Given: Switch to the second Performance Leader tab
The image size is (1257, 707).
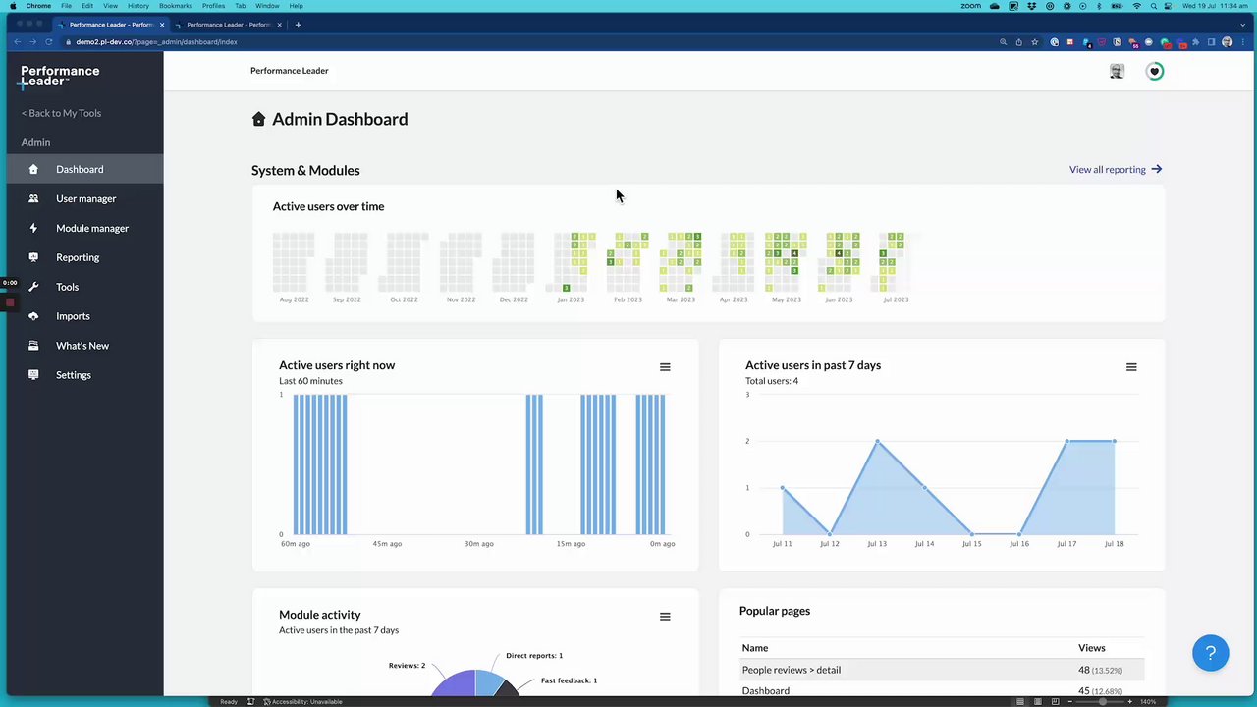Looking at the screenshot, I should tap(229, 25).
